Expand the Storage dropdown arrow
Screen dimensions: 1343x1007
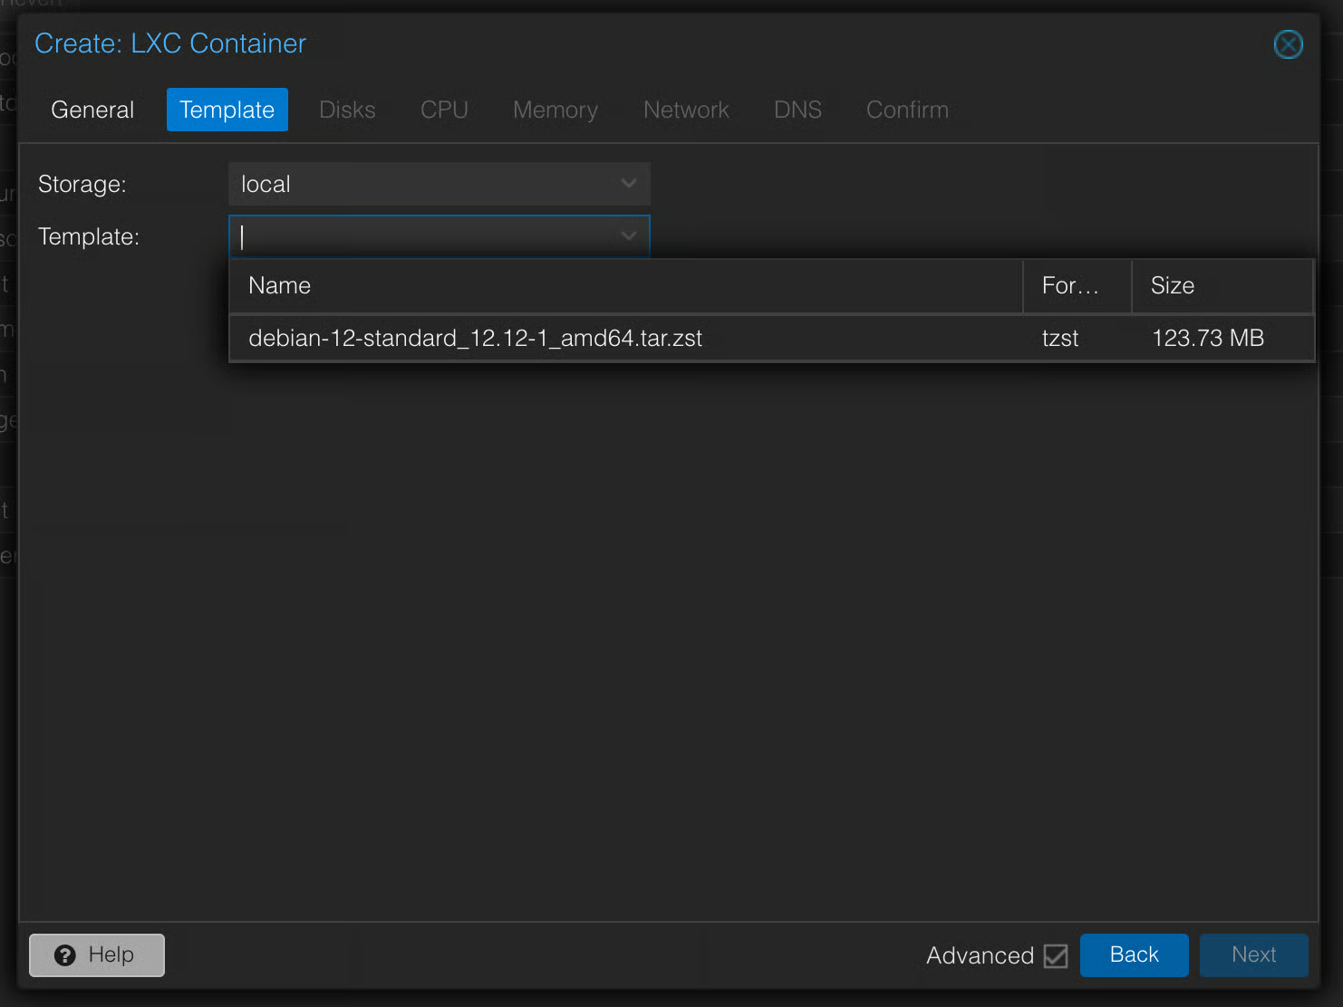pyautogui.click(x=628, y=184)
